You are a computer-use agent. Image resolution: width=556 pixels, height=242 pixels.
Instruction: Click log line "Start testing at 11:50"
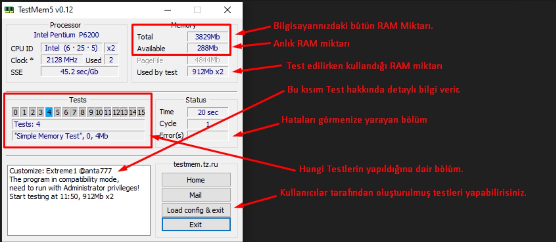tap(61, 197)
